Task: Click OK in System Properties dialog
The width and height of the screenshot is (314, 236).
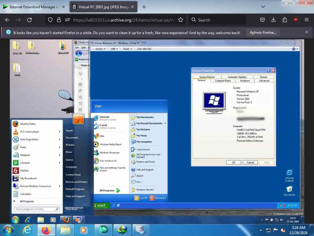Action: [x=234, y=162]
